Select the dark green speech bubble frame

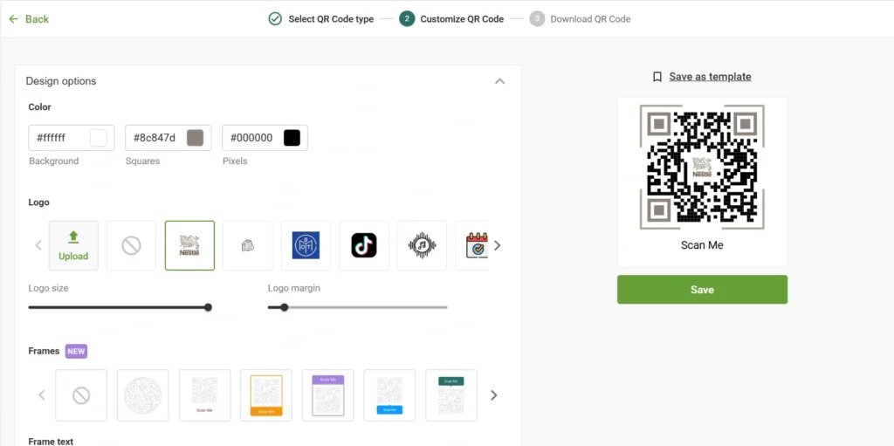[x=451, y=395]
